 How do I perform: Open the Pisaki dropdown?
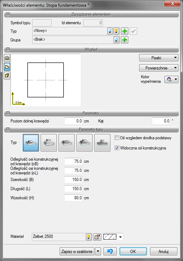[159, 58]
